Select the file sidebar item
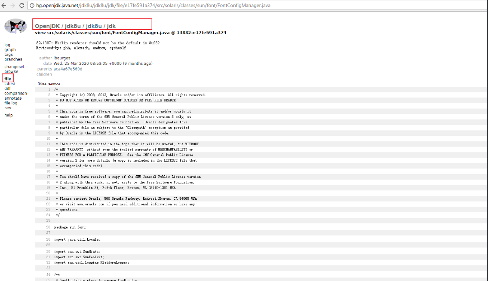Image resolution: width=488 pixels, height=281 pixels. click(8, 79)
